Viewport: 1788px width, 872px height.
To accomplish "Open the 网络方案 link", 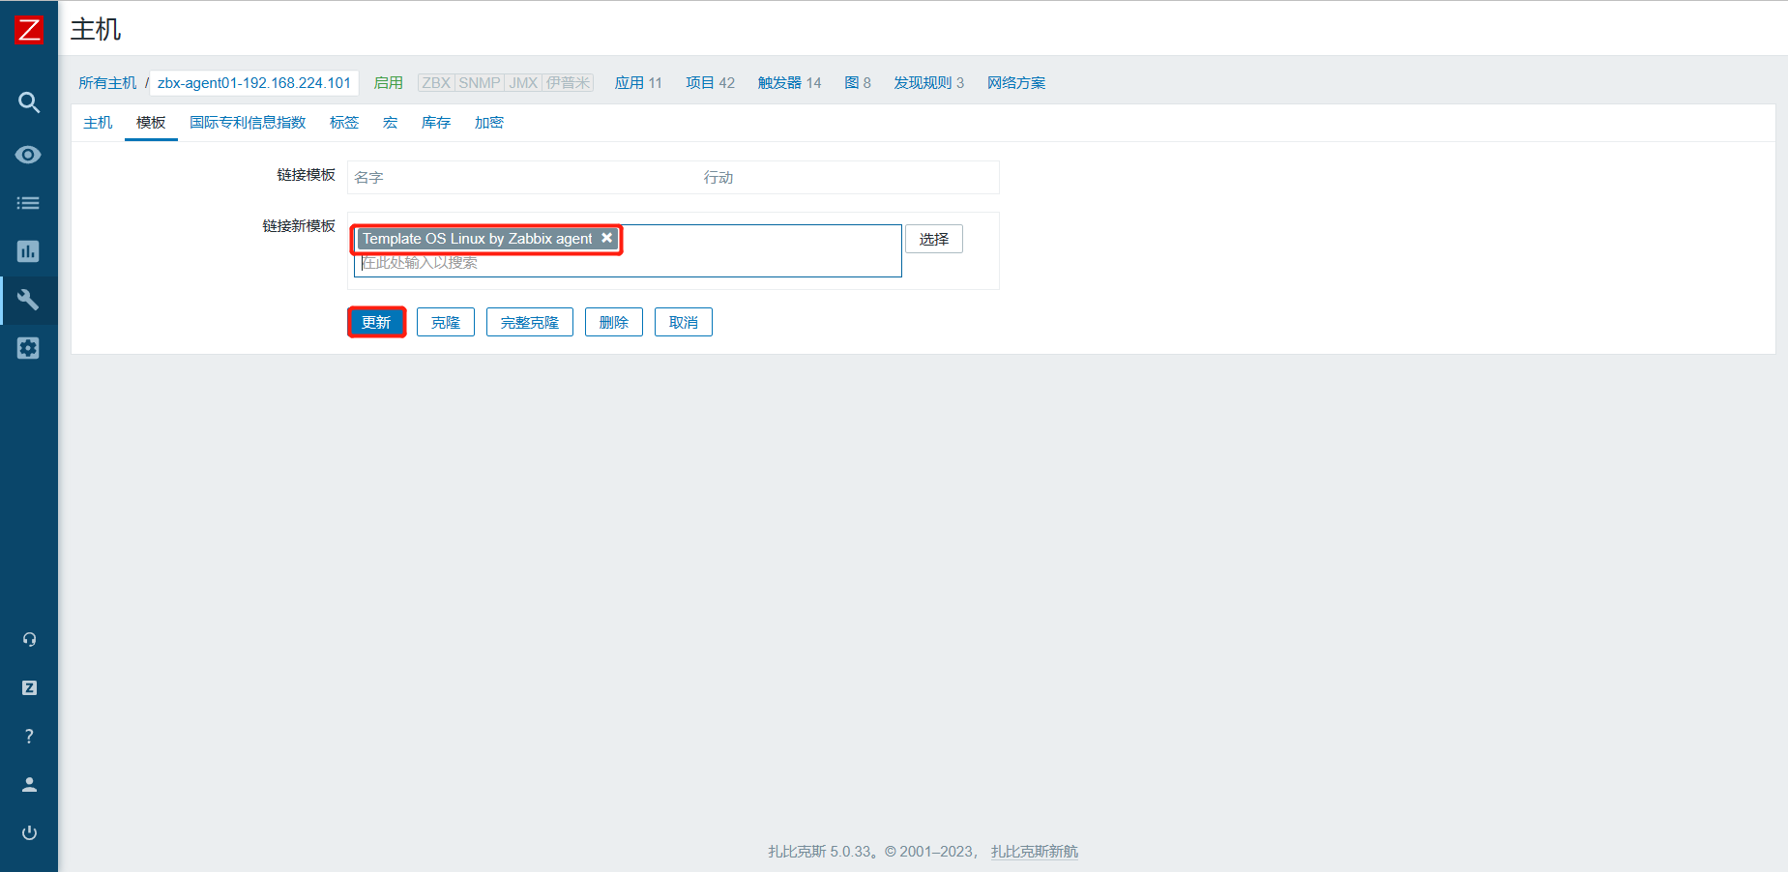I will point(1016,83).
